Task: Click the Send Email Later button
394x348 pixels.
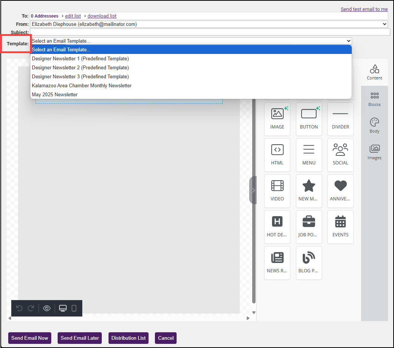Action: (x=80, y=338)
